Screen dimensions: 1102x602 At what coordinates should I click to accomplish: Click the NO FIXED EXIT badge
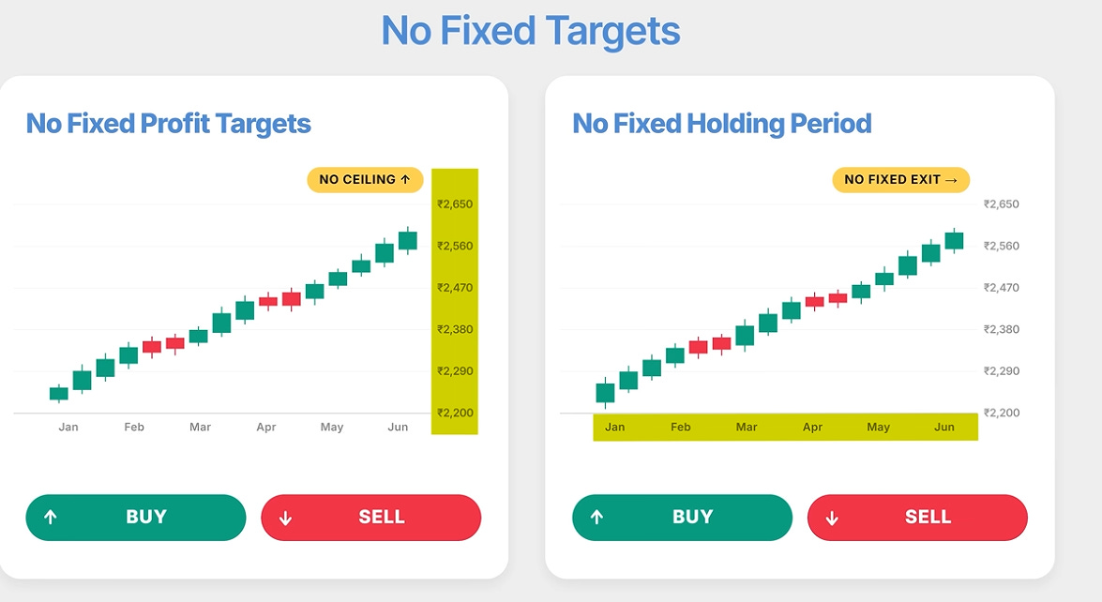pos(901,180)
